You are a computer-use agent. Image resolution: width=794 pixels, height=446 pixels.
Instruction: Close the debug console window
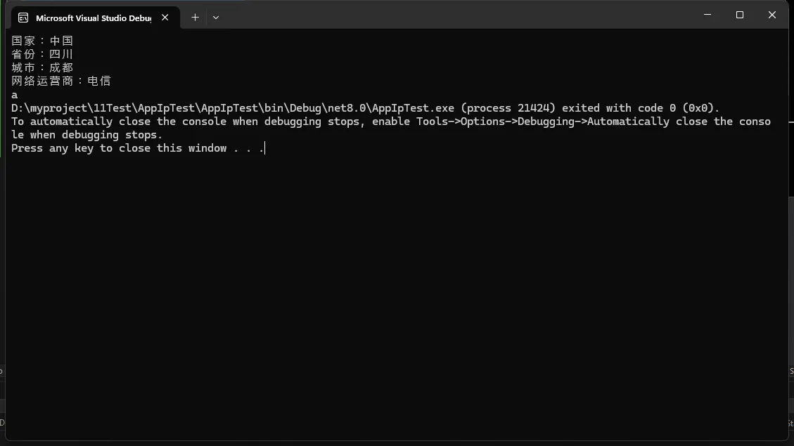pos(771,15)
